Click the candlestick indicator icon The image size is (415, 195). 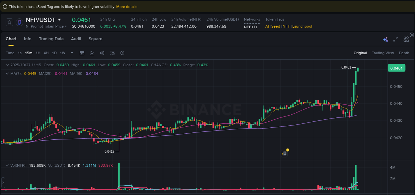(x=102, y=53)
